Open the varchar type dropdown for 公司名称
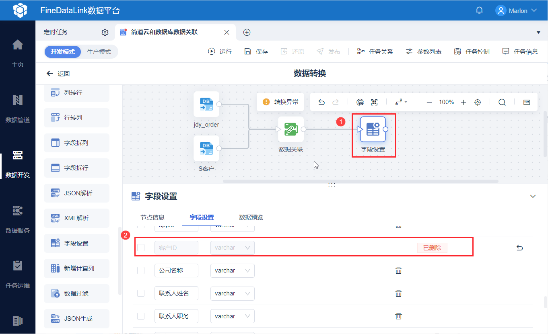 (x=233, y=270)
